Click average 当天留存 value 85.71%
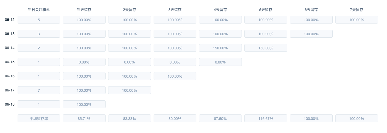 click(x=84, y=119)
